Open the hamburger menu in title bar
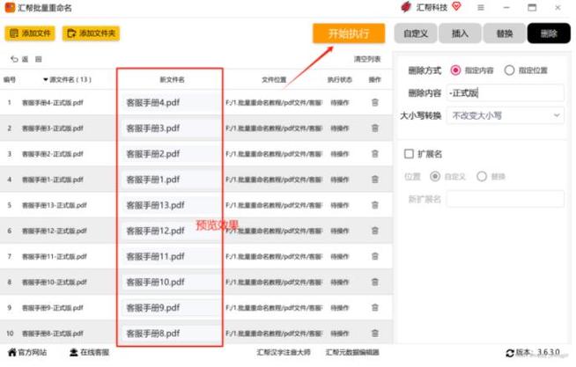 481,7
